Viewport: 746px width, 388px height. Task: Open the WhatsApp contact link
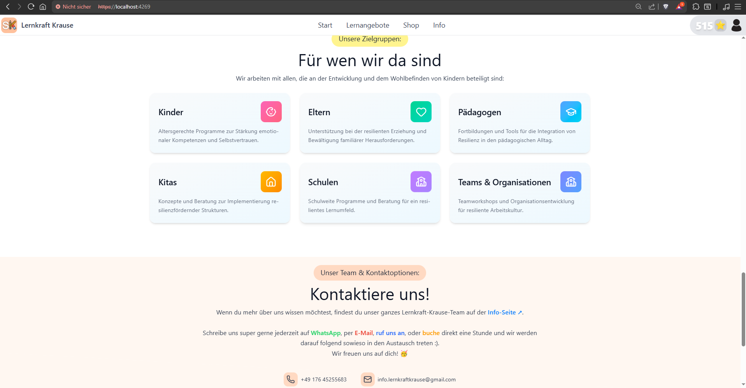(326, 333)
